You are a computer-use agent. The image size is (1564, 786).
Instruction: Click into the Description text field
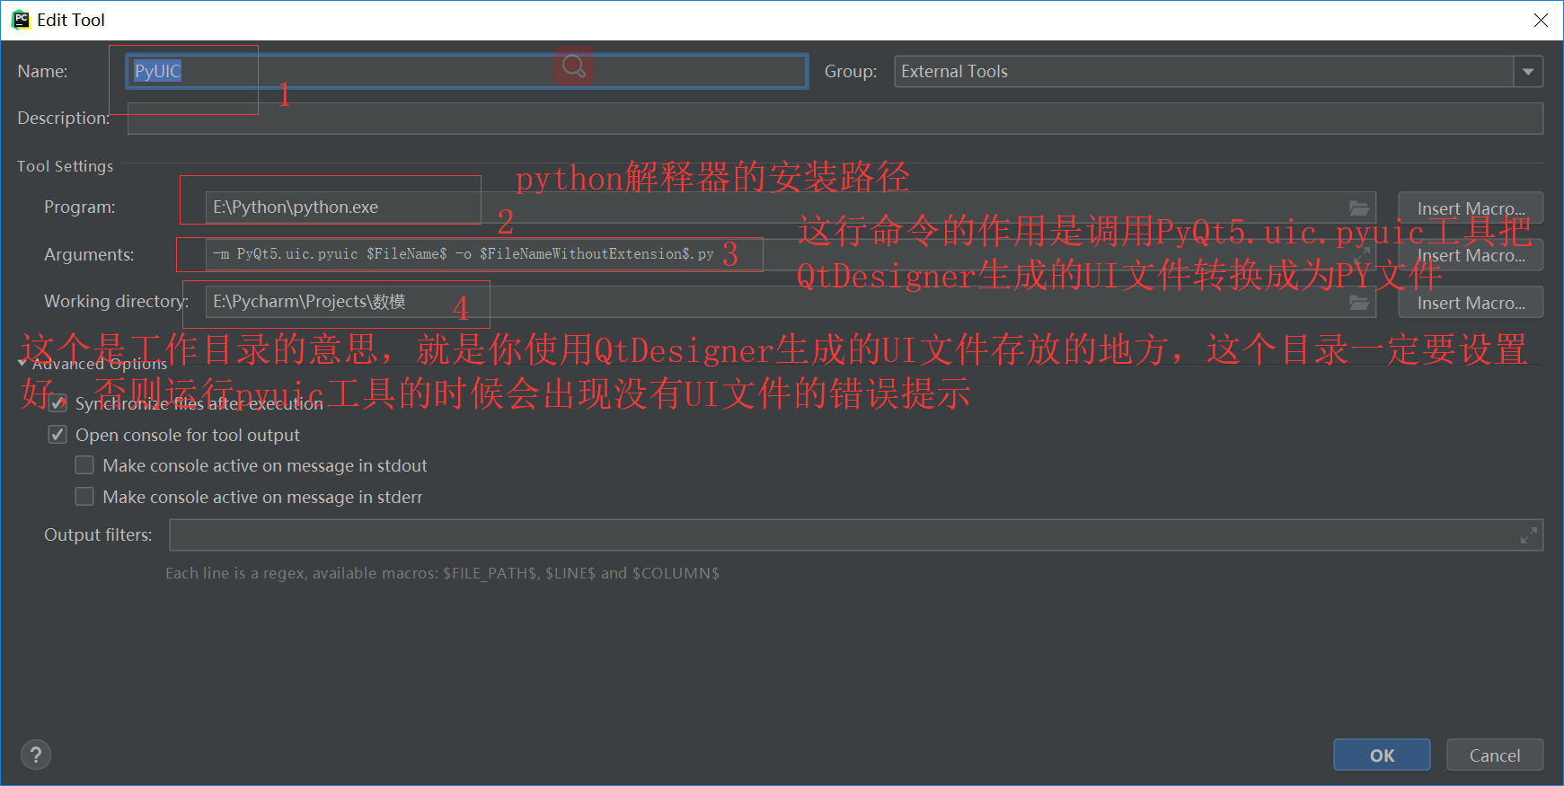tap(835, 119)
